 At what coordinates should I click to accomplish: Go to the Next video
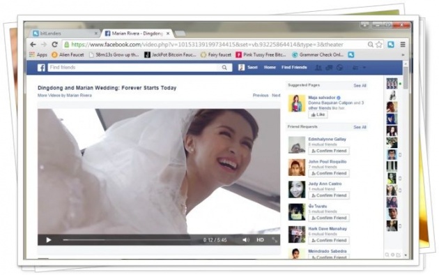[x=276, y=96]
